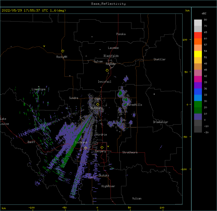Click the yellow marker below Cochrane
This screenshot has height=211, width=217.
86,148
